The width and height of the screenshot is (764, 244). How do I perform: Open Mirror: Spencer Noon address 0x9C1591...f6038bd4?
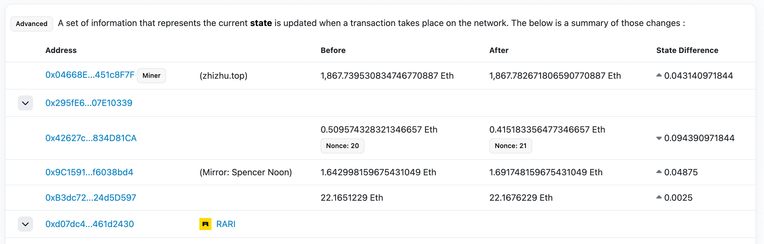(89, 172)
